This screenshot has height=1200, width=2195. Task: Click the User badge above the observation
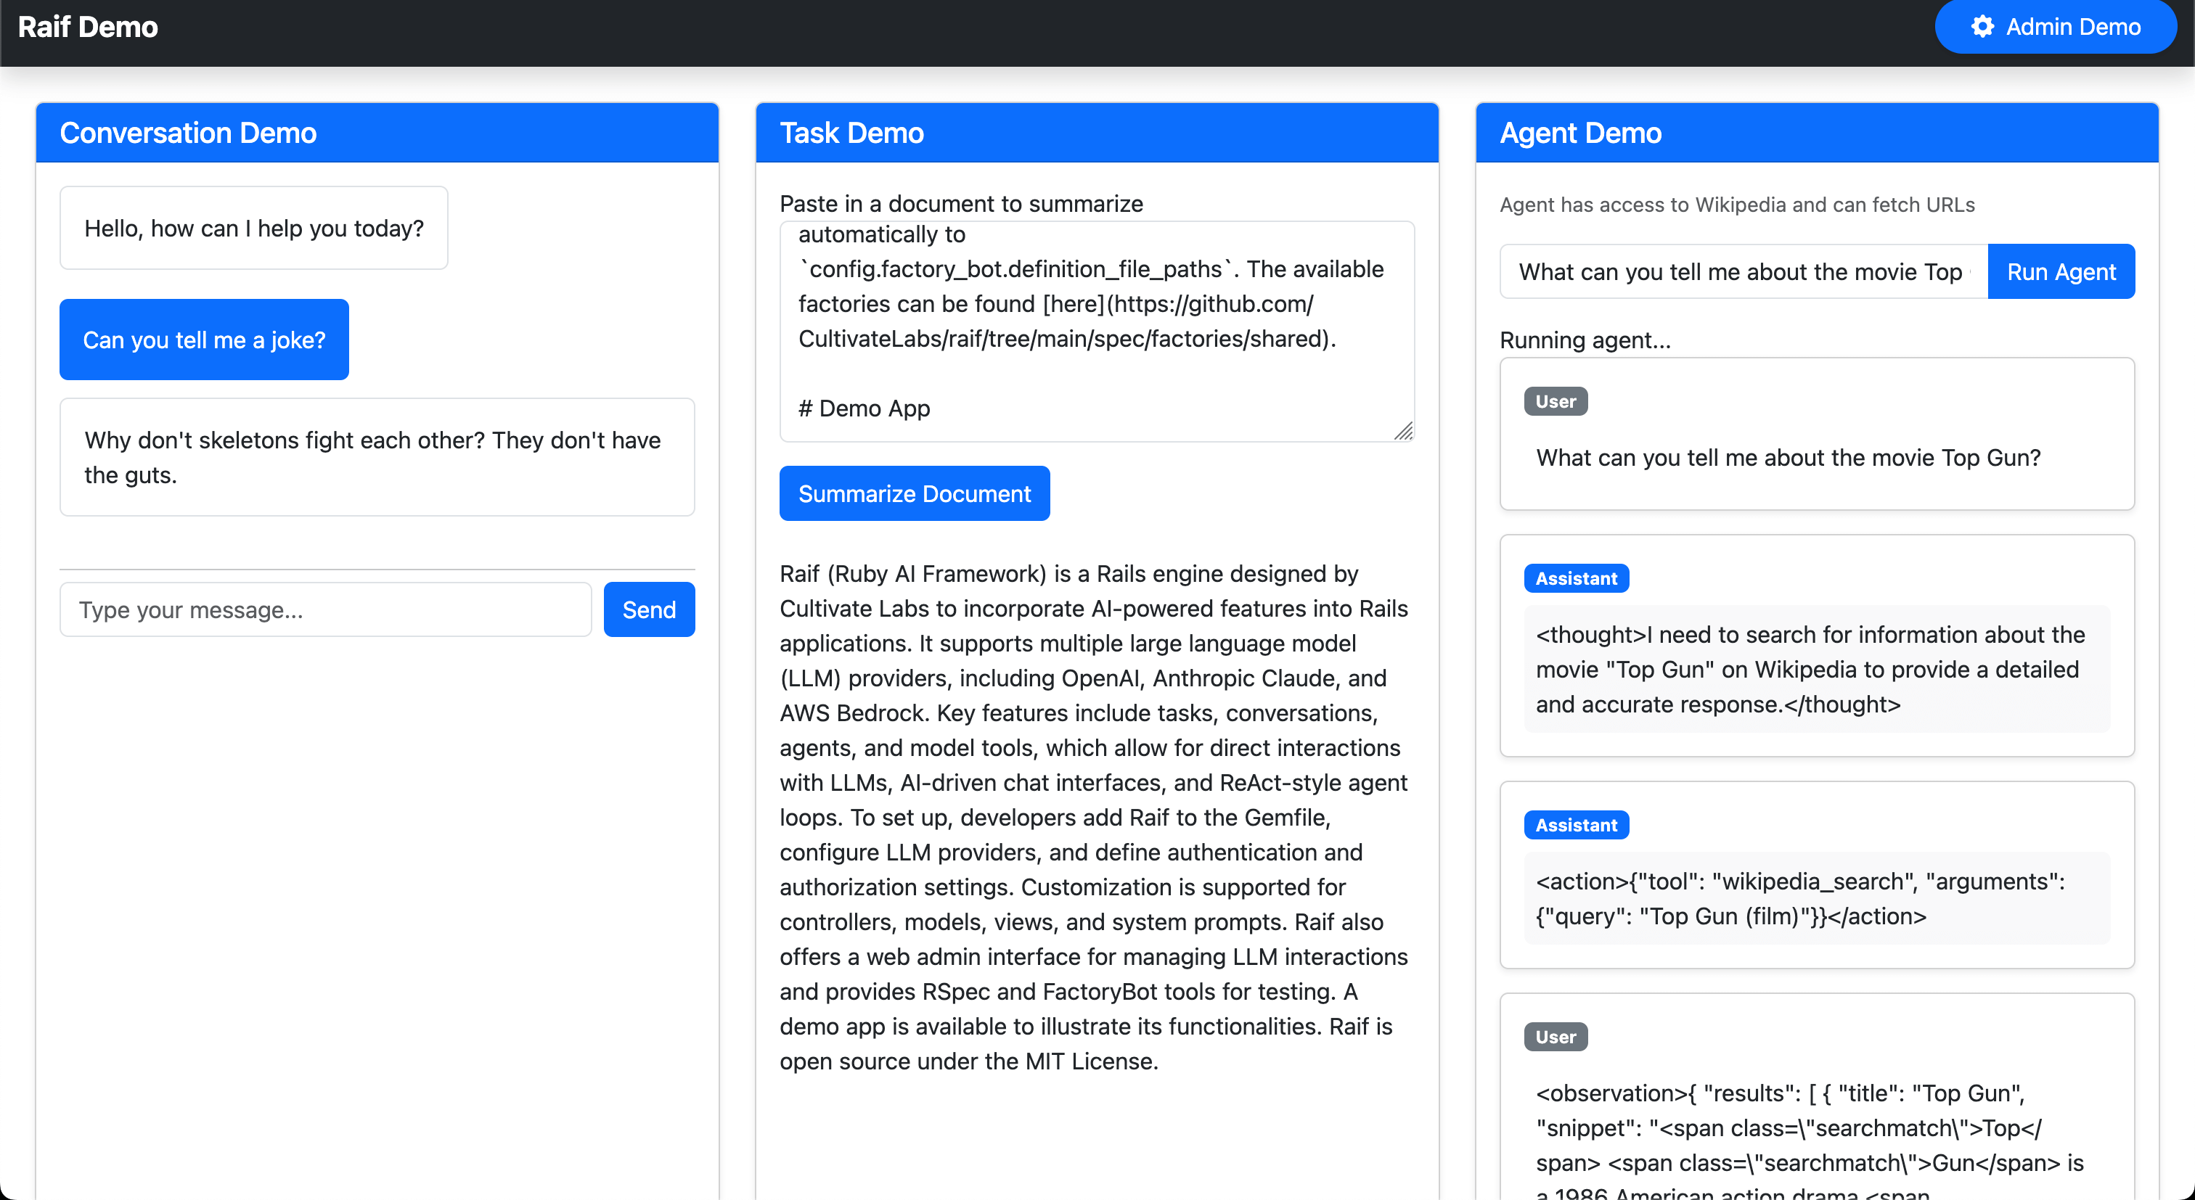(x=1555, y=1037)
